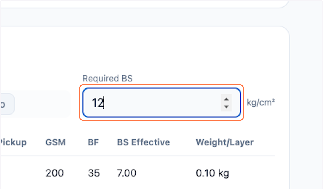Click the Weight/Layer value 0.10 kg
Screen dimensions: 323x189
coord(212,173)
